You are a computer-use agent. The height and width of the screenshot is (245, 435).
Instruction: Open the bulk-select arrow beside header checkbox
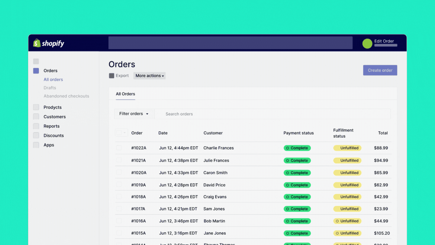[125, 133]
